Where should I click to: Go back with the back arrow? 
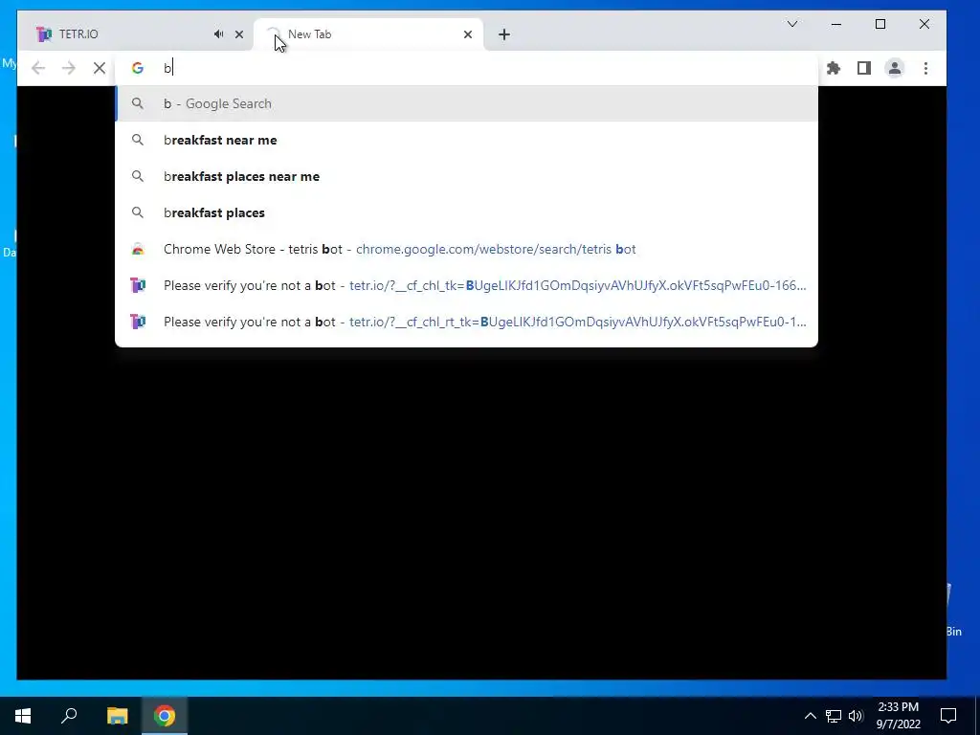click(x=38, y=68)
